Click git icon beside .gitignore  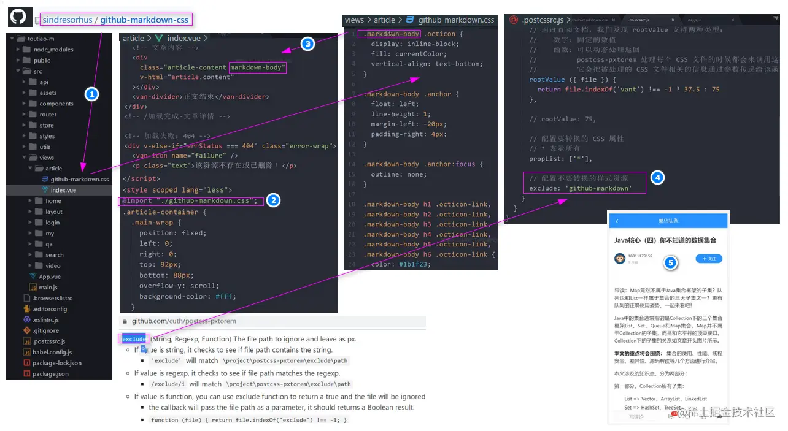tap(27, 330)
